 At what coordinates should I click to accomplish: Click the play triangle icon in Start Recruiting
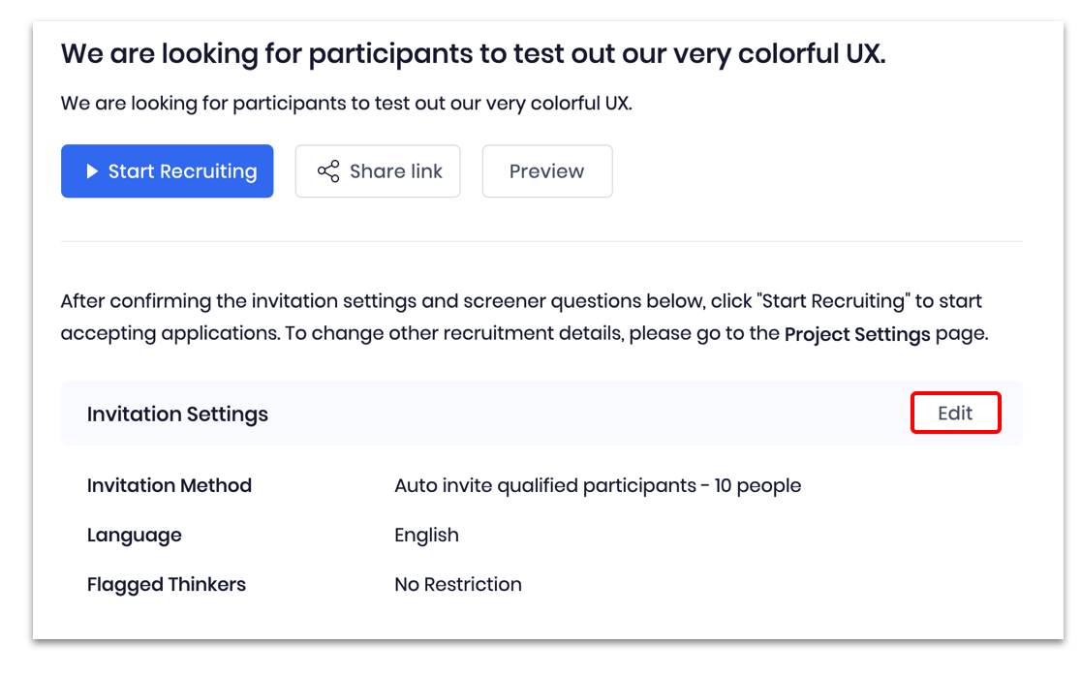point(92,171)
